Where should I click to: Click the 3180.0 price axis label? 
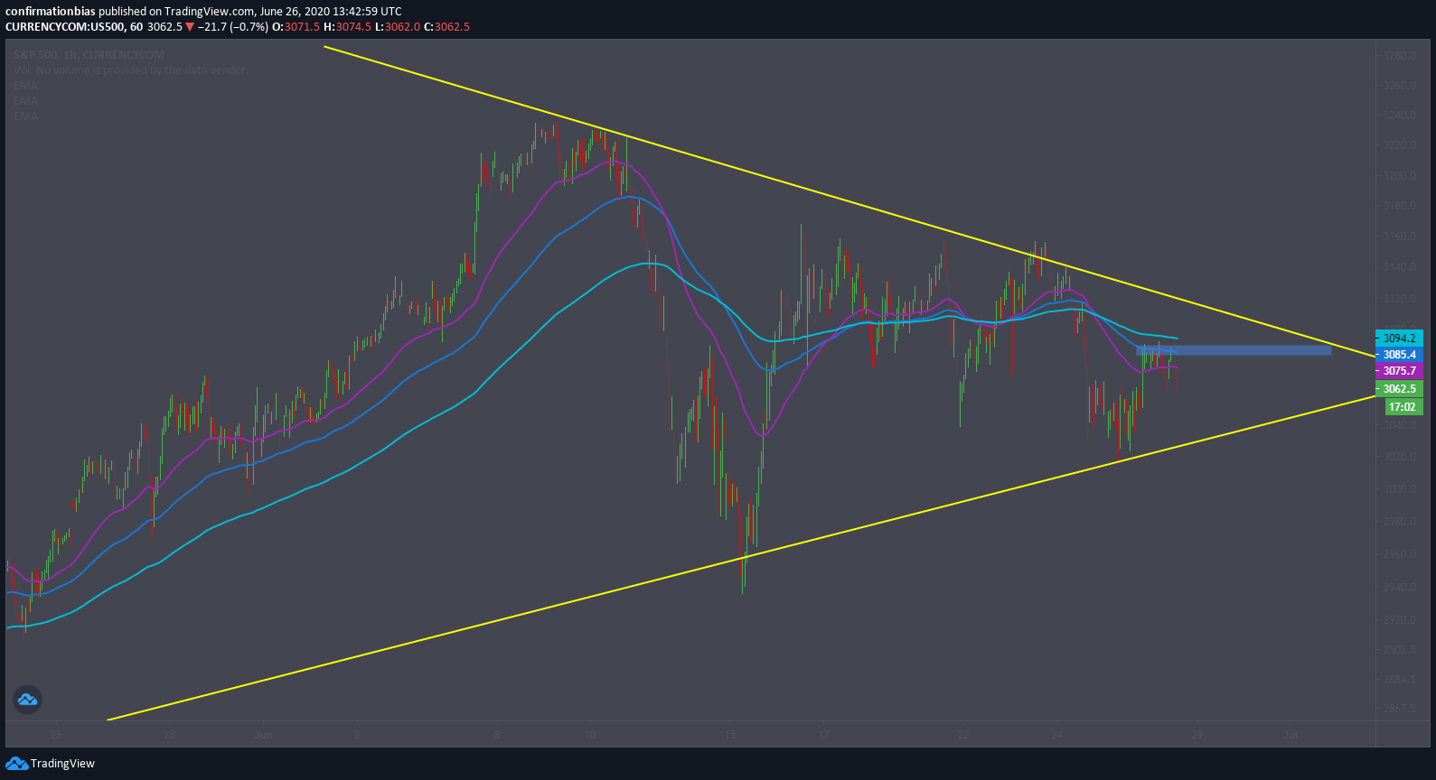1399,206
